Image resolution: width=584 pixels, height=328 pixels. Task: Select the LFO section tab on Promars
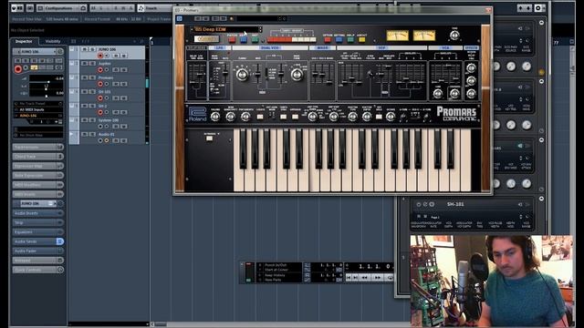219,48
